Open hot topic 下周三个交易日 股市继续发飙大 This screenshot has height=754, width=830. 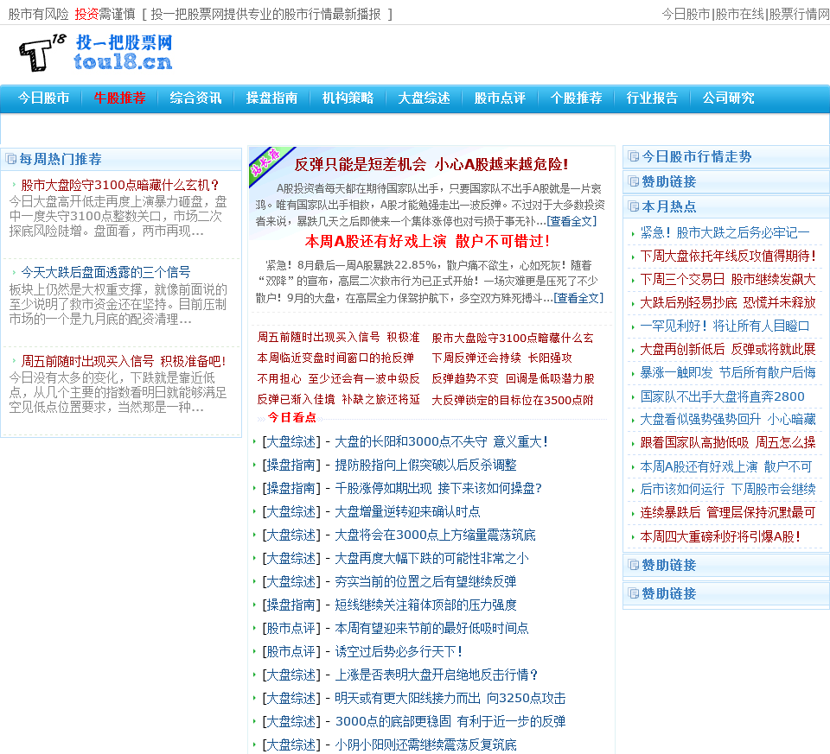(x=728, y=279)
